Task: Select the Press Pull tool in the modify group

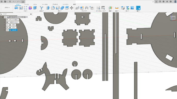Action: click(48, 8)
